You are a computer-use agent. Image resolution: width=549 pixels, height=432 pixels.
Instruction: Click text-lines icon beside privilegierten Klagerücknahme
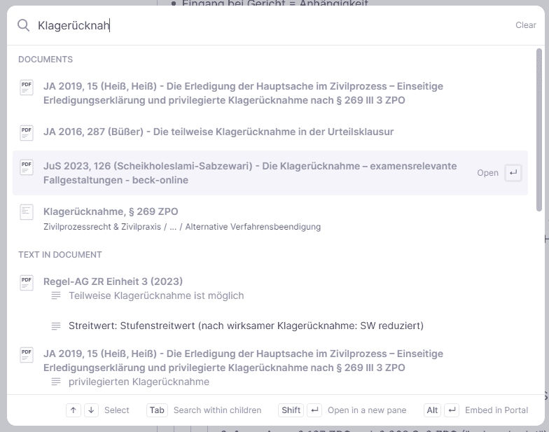[x=56, y=382]
